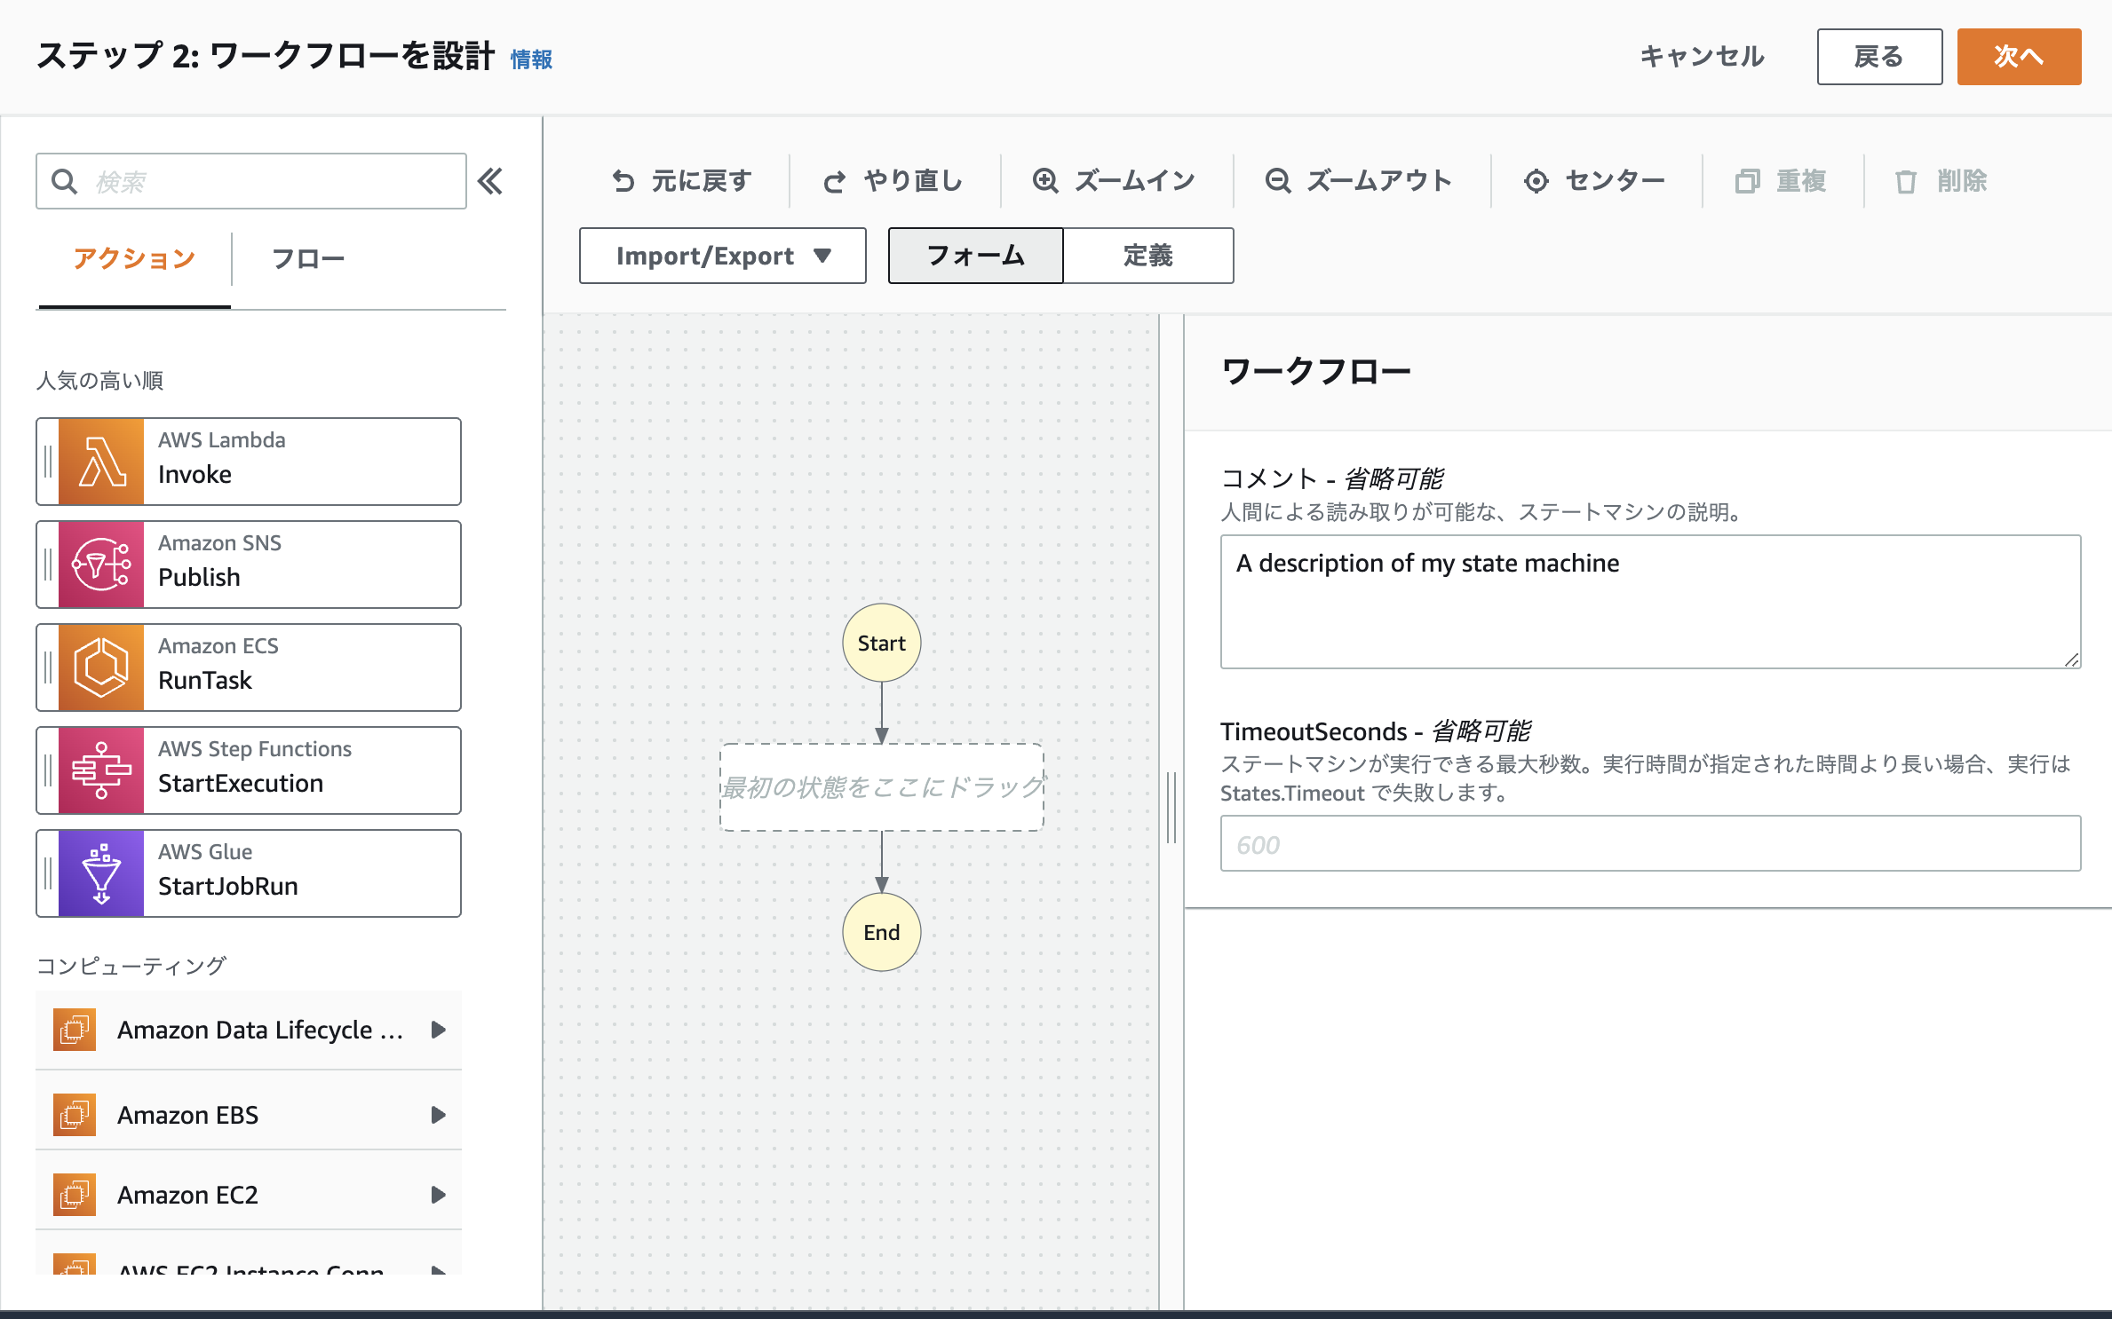Click the コンピューティング section heading

coord(131,966)
